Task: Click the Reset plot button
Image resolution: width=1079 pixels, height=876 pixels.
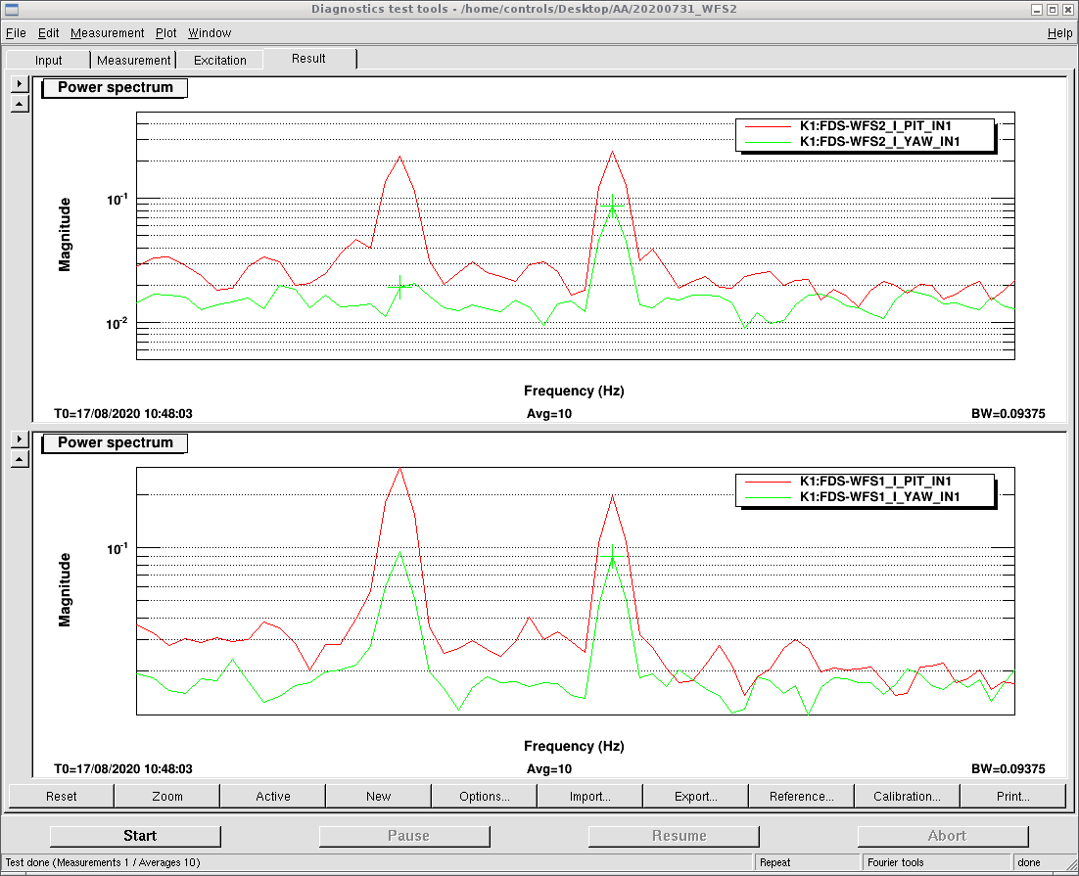Action: point(62,796)
